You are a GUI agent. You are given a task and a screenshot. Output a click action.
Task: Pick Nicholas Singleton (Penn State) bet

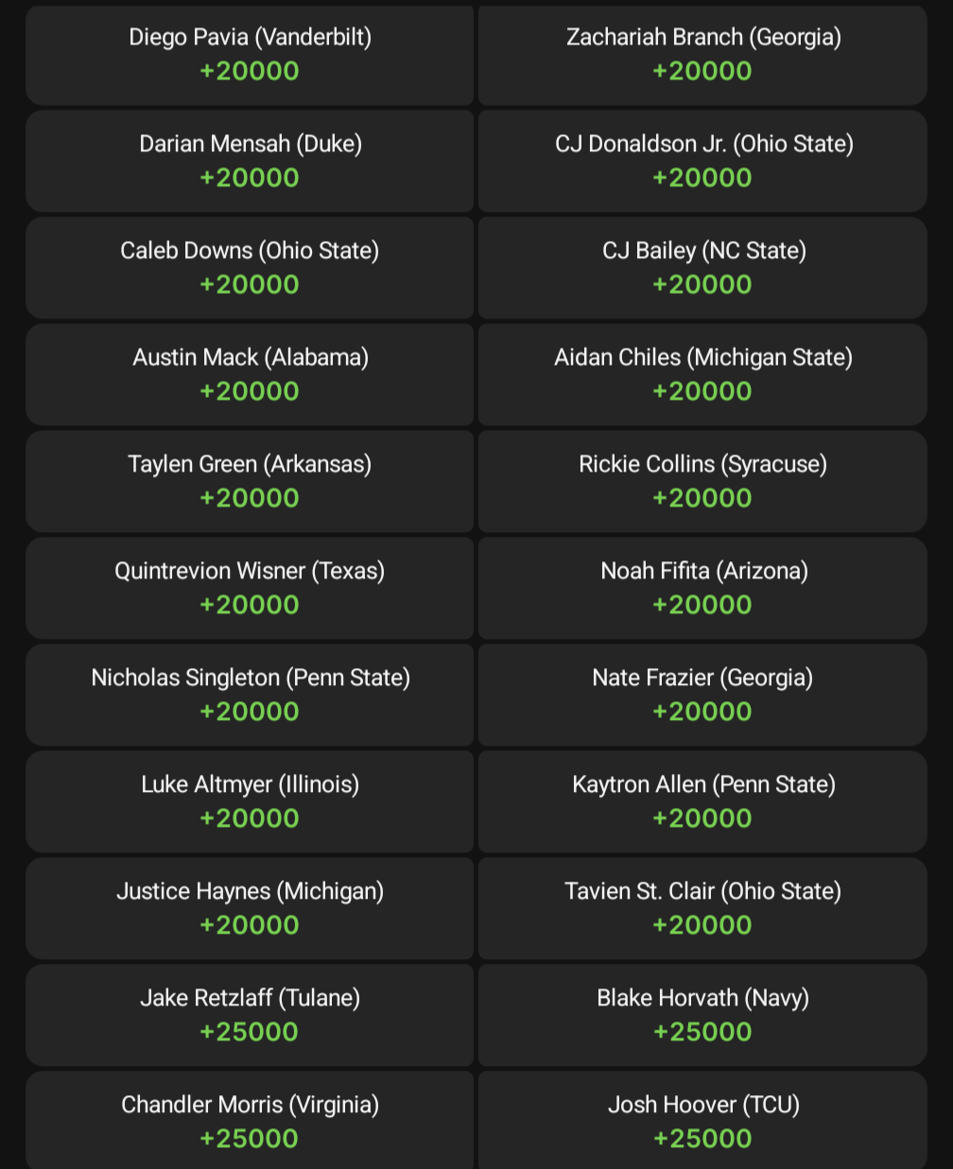250,695
